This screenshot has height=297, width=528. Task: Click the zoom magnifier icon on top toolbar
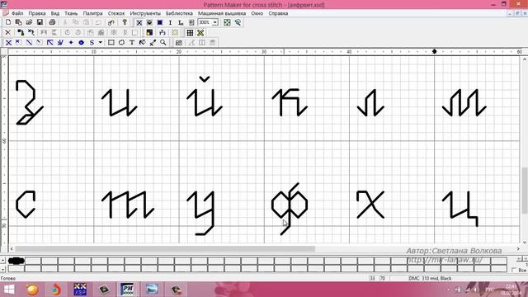(x=238, y=22)
